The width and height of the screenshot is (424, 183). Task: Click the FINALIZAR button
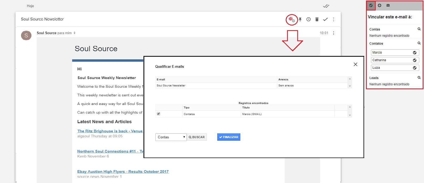tap(229, 137)
